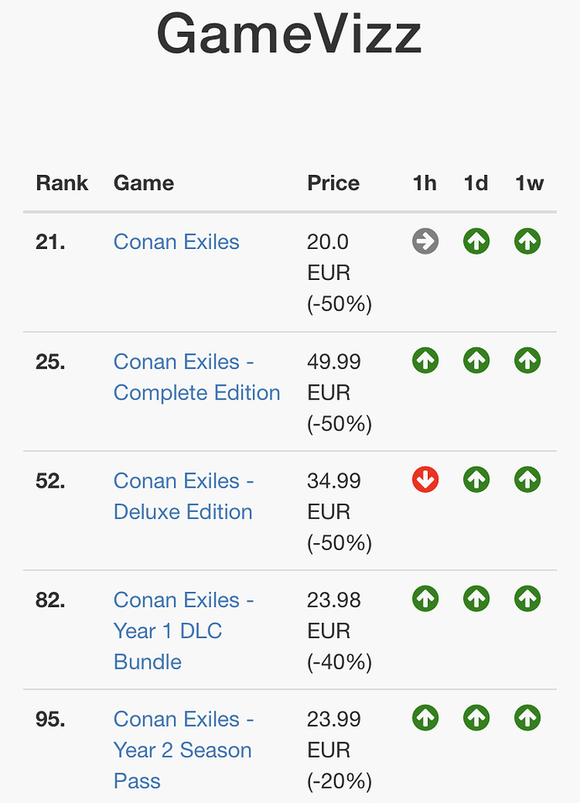Screen dimensions: 580x803
Task: Click the GameVizz site title
Action: [289, 35]
